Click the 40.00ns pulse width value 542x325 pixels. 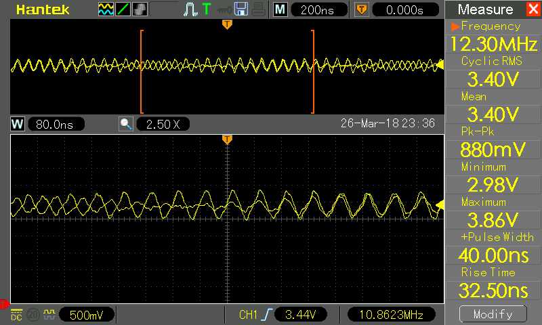pos(493,255)
